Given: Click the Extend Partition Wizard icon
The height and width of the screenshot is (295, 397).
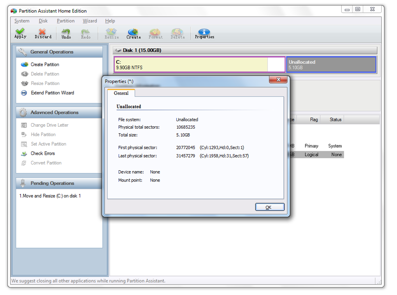Looking at the screenshot, I should pyautogui.click(x=24, y=93).
